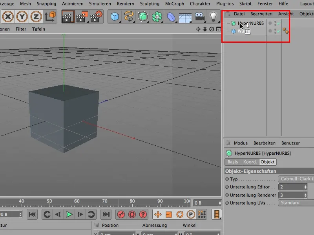Toggle Unterteilung Renderer animation circle
The image size is (314, 235).
pos(227,195)
